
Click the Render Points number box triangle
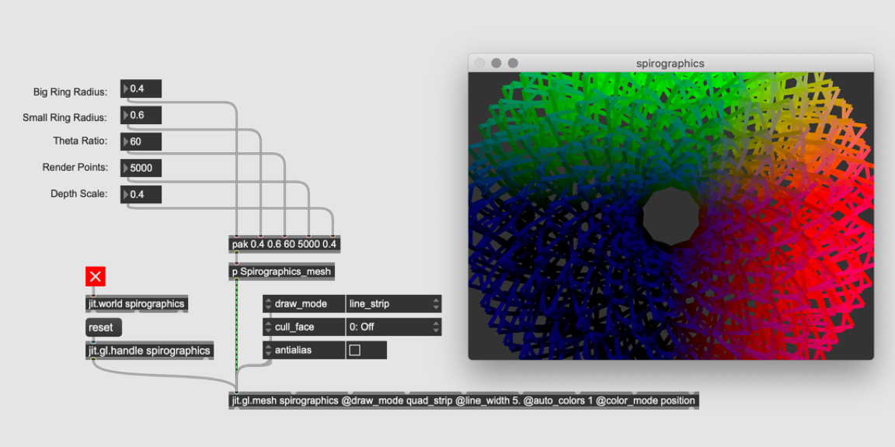pyautogui.click(x=126, y=168)
